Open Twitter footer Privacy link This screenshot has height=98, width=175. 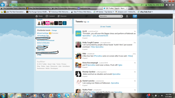(x=64, y=64)
